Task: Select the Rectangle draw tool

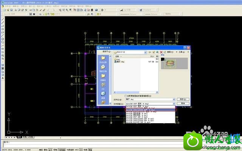Action: coord(3,32)
